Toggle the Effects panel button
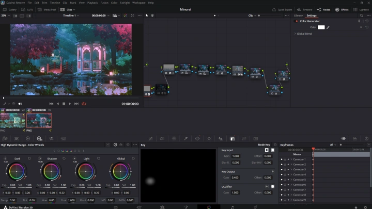This screenshot has width=372, height=209. click(342, 10)
